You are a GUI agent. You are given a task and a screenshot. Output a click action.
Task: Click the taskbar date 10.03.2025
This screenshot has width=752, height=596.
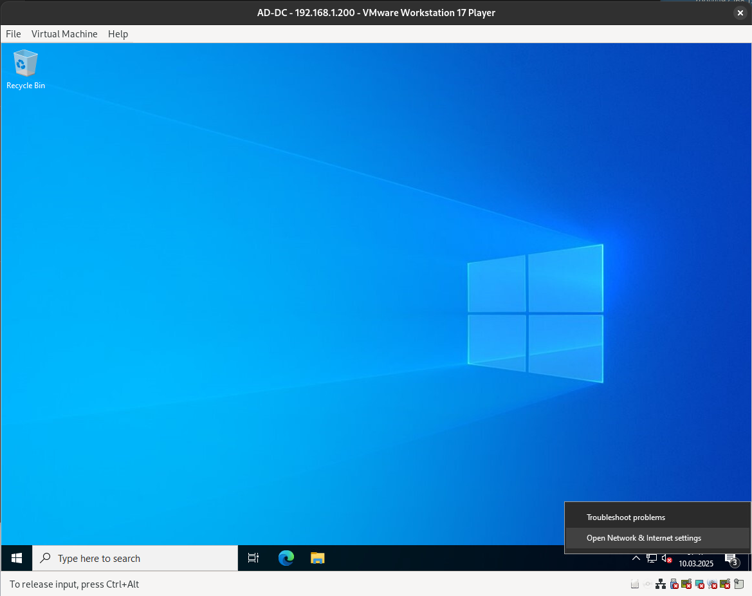click(696, 564)
